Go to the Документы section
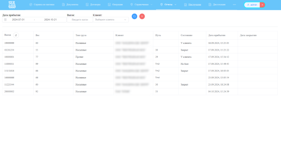The image size is (281, 151). point(70,5)
